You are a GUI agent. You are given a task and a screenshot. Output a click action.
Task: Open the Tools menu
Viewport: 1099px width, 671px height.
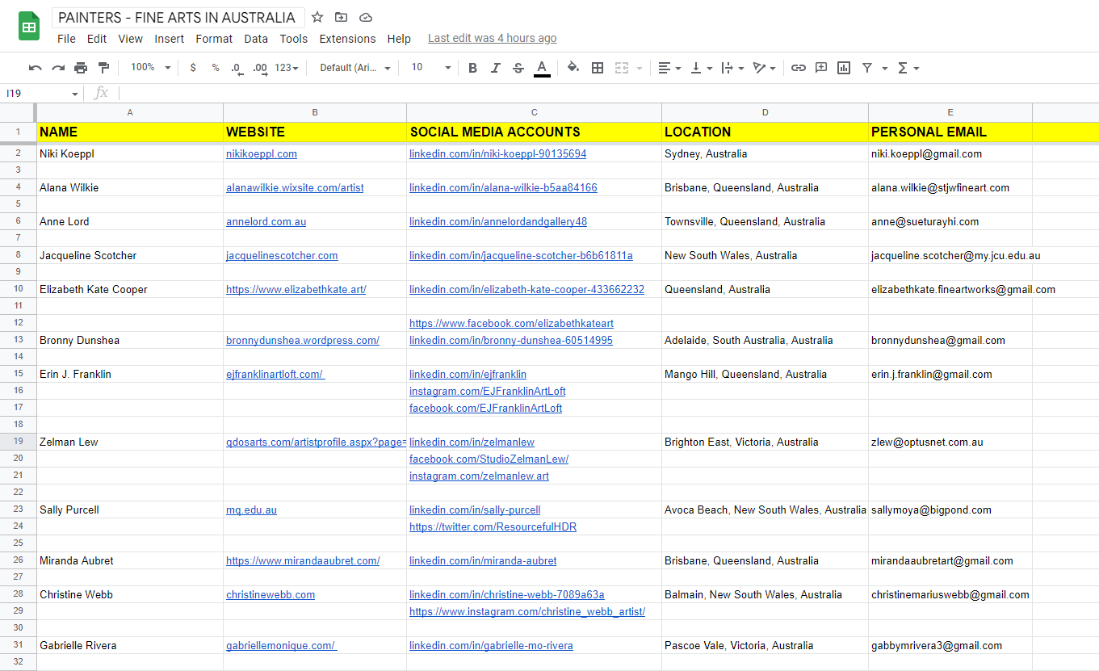[294, 39]
